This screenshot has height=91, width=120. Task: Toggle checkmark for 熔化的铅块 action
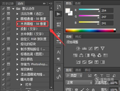tap(3, 44)
